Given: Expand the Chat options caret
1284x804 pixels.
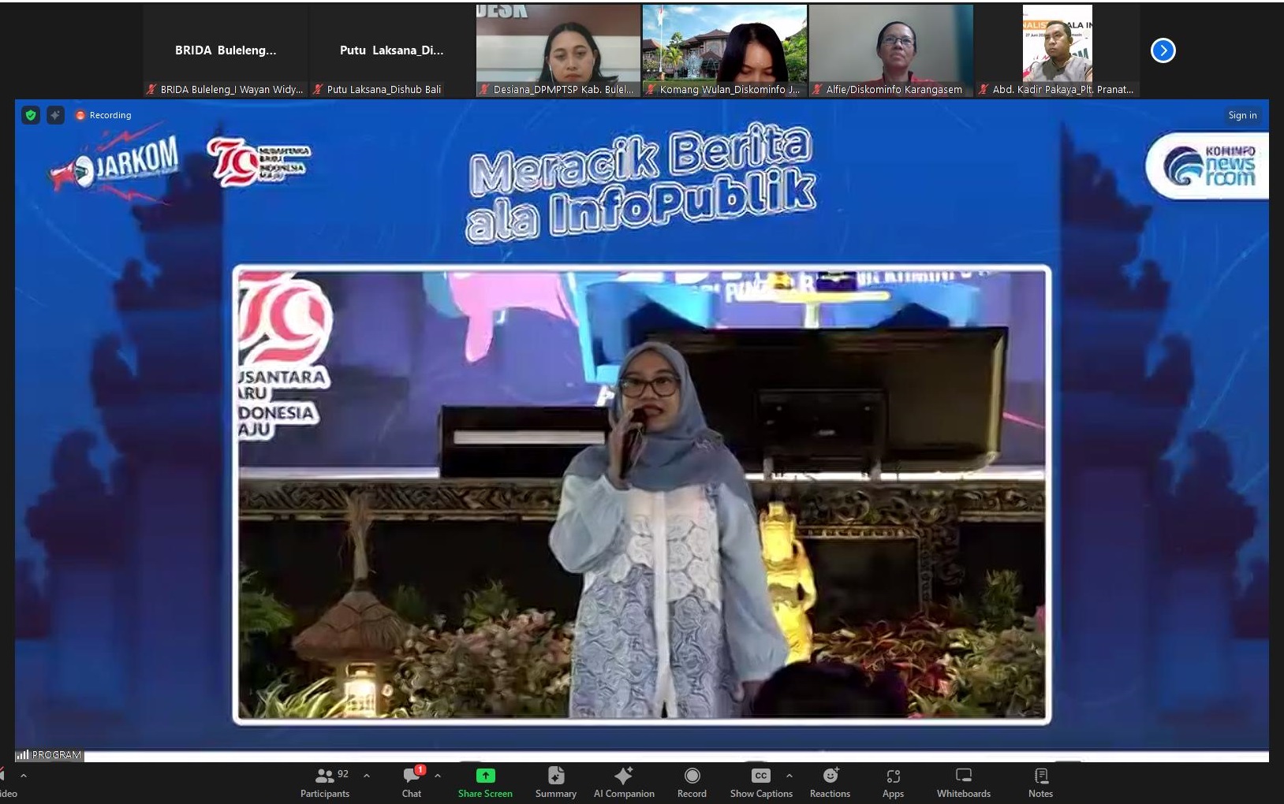Looking at the screenshot, I should (x=438, y=776).
